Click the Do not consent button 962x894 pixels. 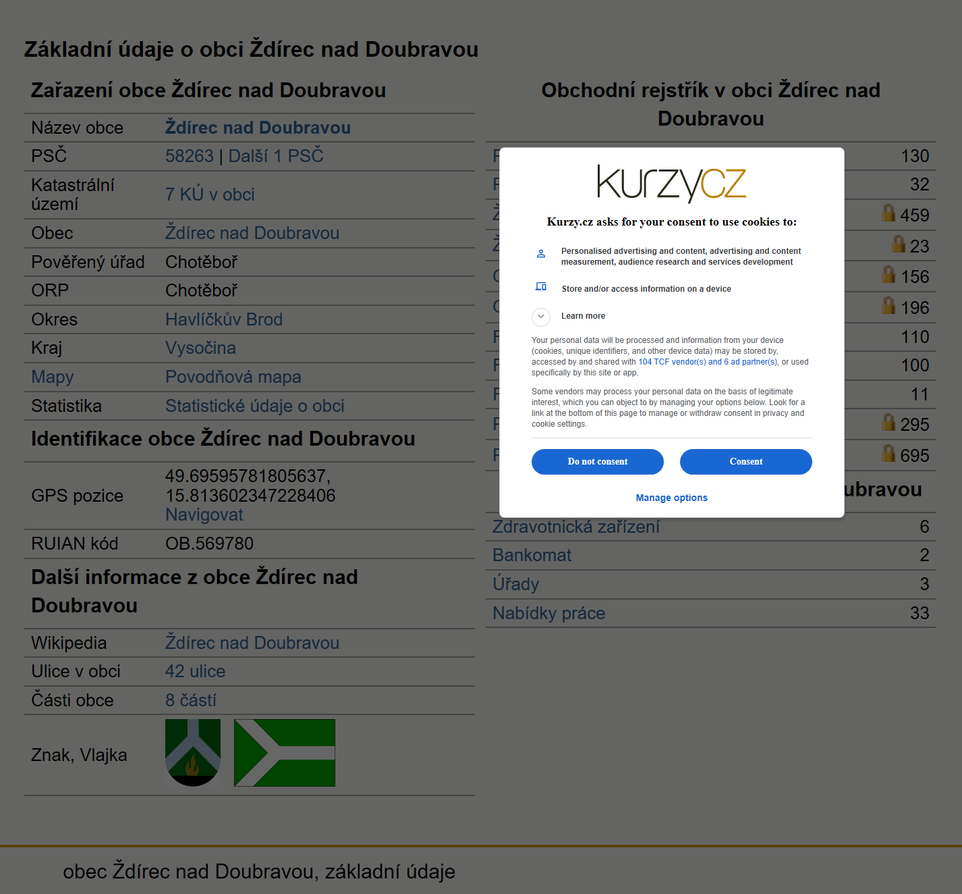point(597,462)
